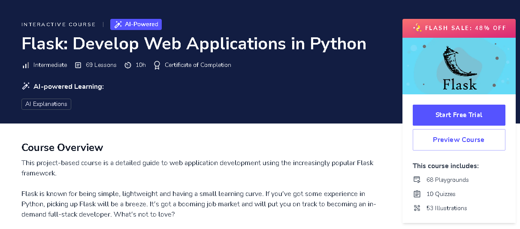
Task: Click the 68 Playgrounds text
Action: pos(447,180)
